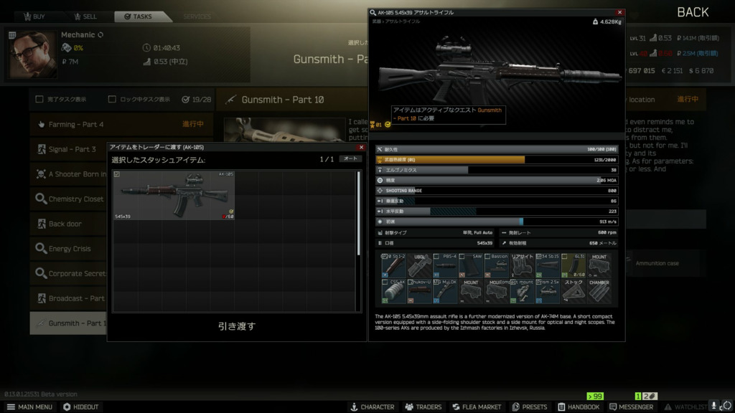Tick the checkbox on the AK-105 stash item
This screenshot has height=413, width=735.
pos(117,174)
